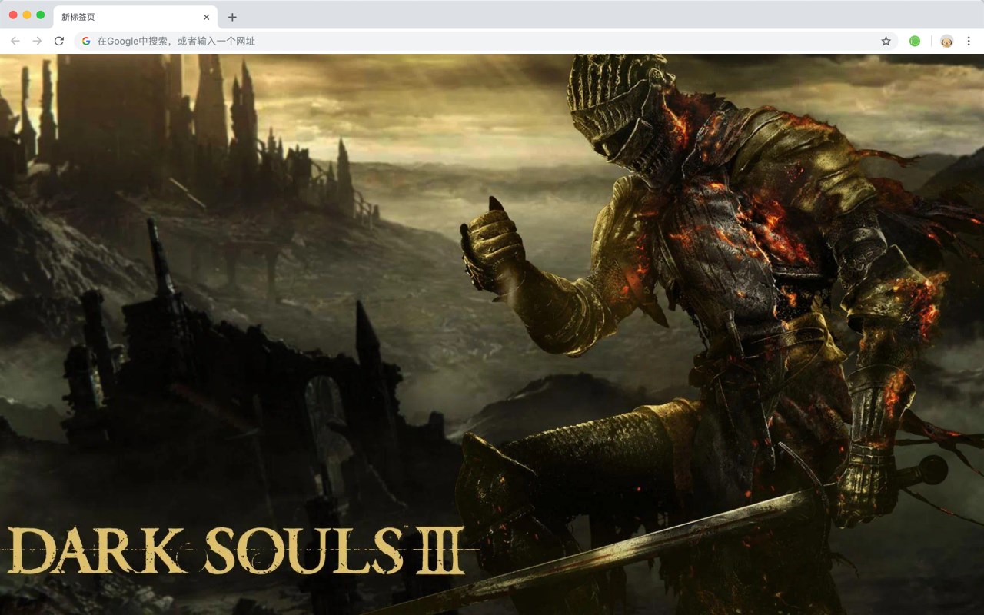Reload the page with refresh icon
This screenshot has width=984, height=615.
tap(59, 41)
